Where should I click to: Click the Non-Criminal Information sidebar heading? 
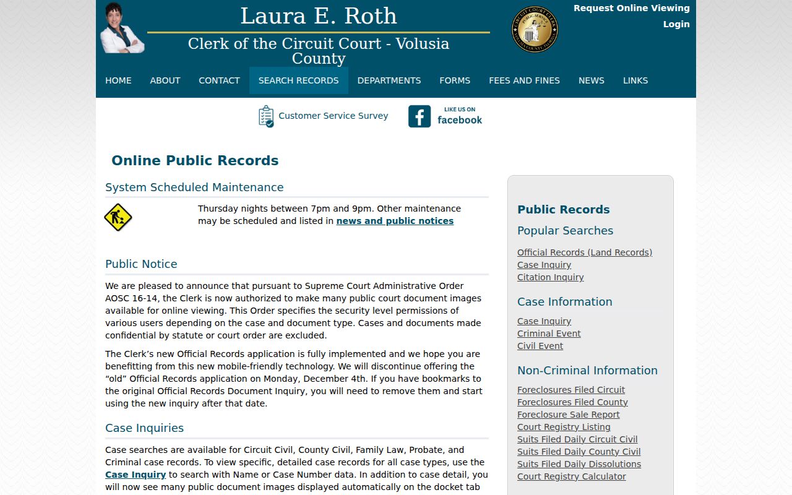pyautogui.click(x=588, y=371)
